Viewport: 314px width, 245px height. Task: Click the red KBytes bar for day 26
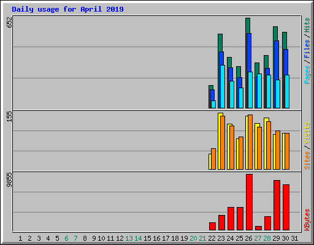(x=249, y=202)
